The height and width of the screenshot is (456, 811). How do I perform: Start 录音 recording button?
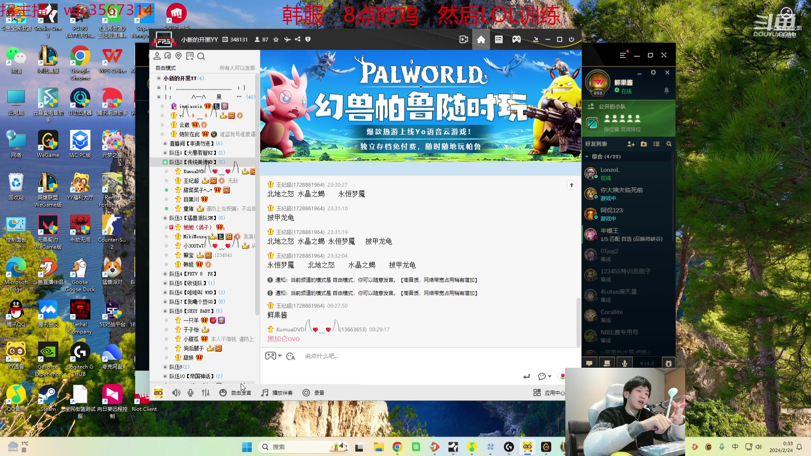click(x=313, y=393)
